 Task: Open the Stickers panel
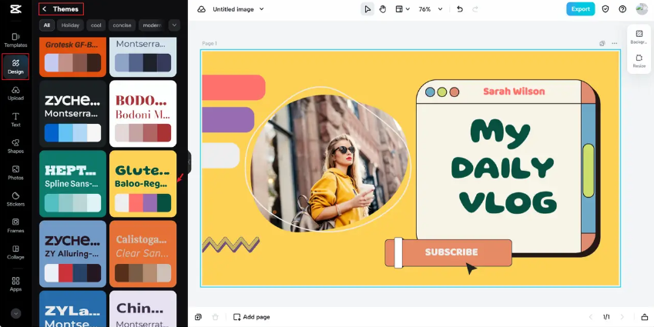point(15,199)
